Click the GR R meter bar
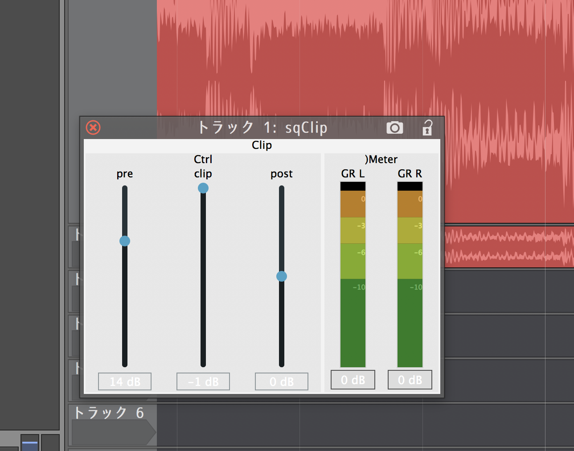The image size is (574, 451). click(410, 275)
